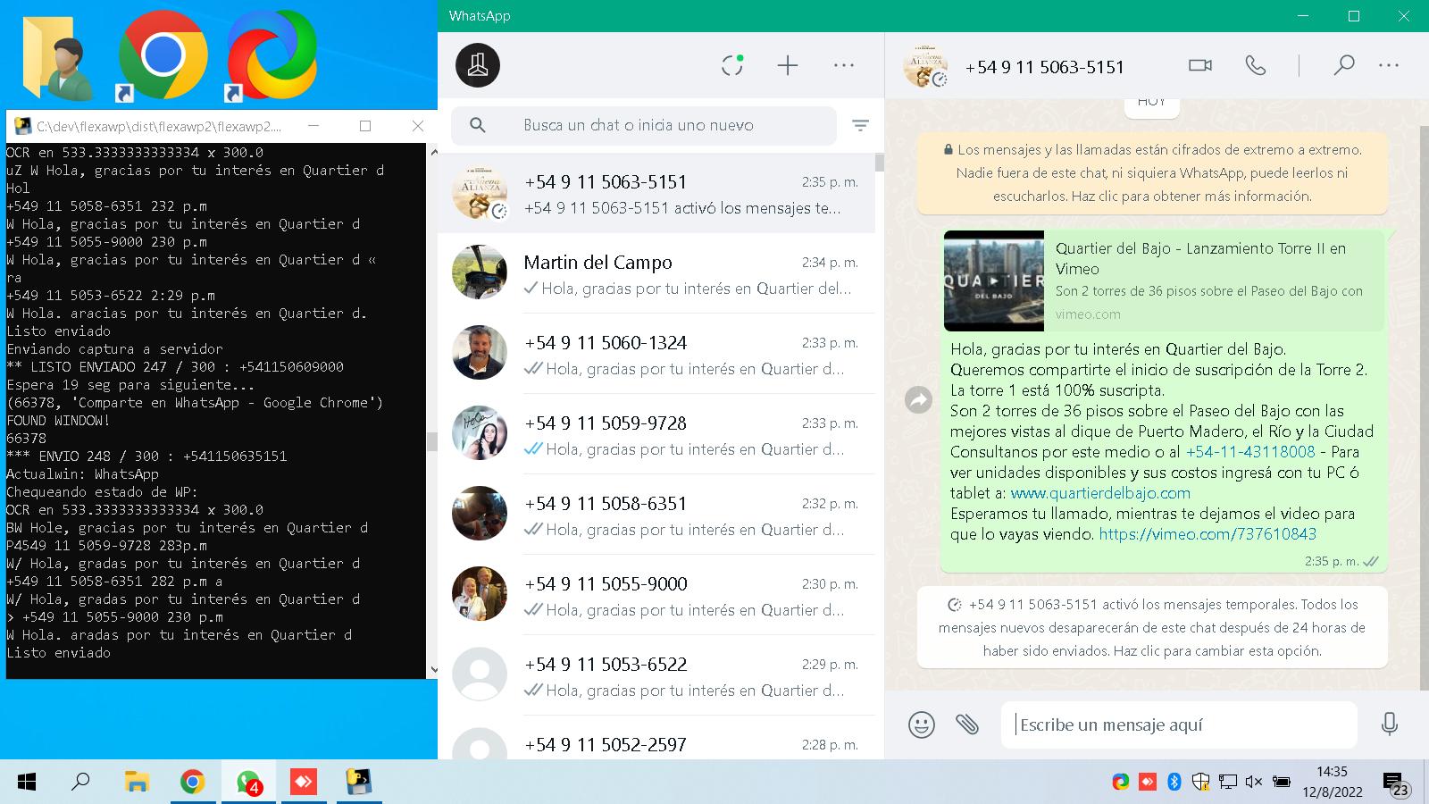Toggle the muted volume tray icon
Viewport: 1429px width, 804px height.
coord(1254,782)
